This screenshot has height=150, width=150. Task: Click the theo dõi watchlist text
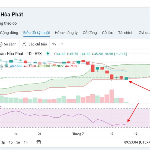(x=10, y=23)
